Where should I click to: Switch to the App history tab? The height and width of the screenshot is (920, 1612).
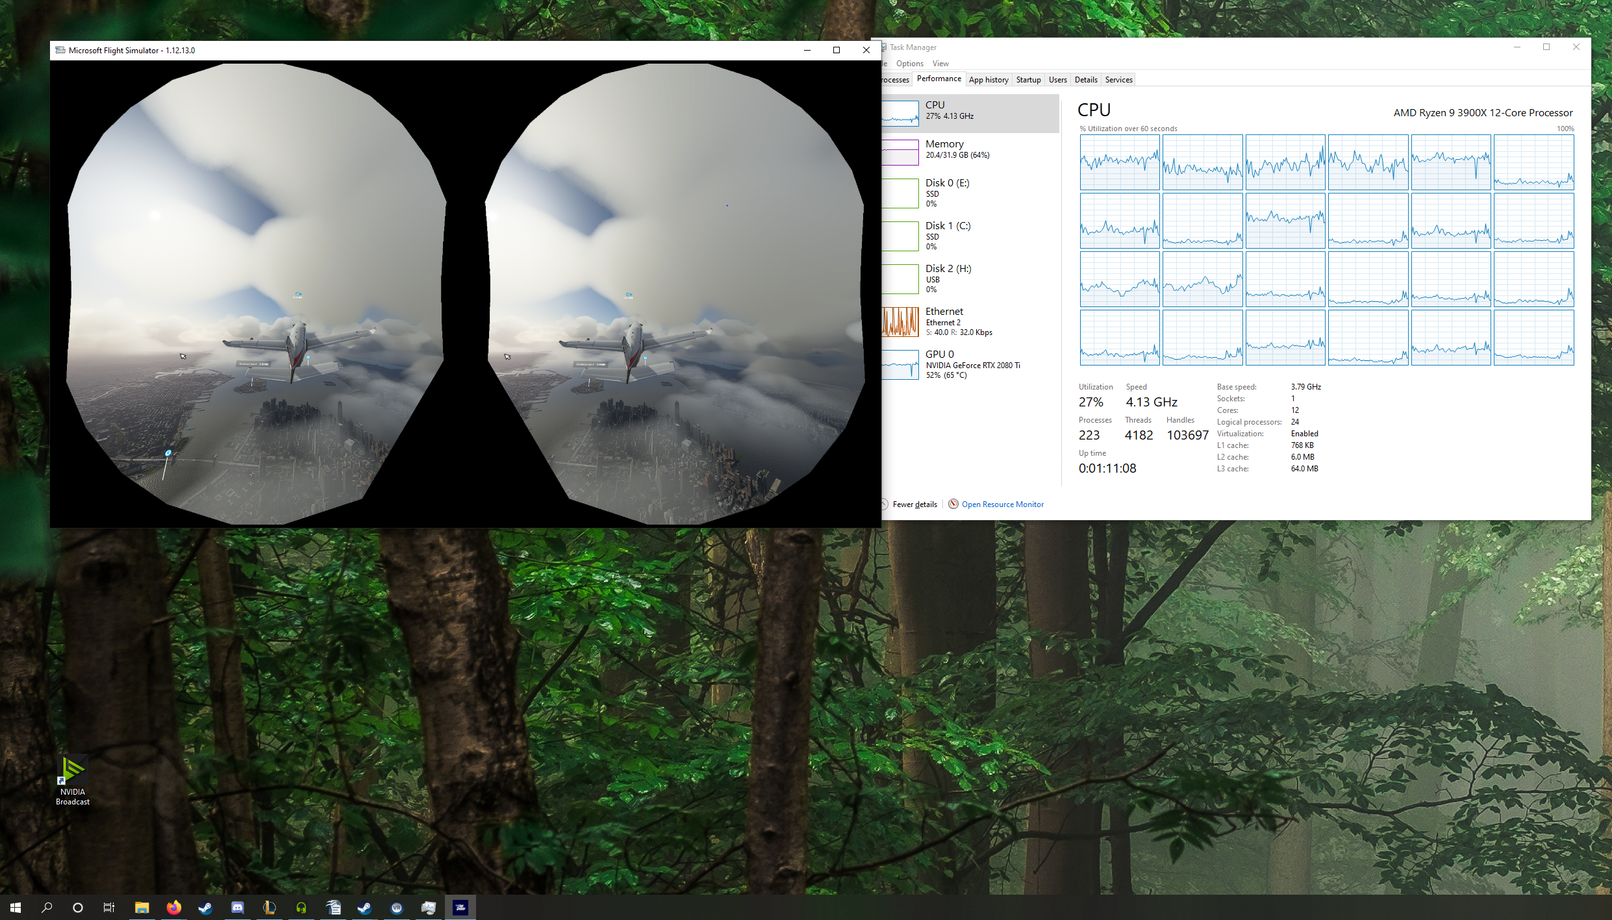(988, 80)
